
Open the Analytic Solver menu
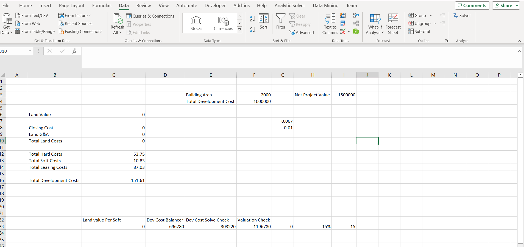click(x=290, y=5)
